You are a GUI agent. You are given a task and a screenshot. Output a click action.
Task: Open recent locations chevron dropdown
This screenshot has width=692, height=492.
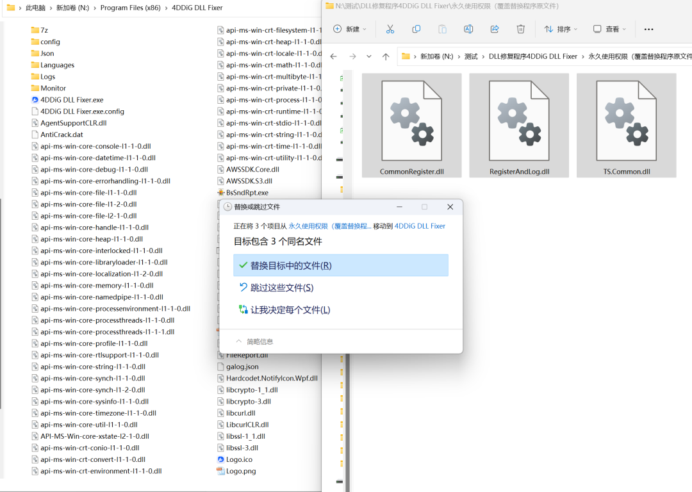pyautogui.click(x=369, y=56)
